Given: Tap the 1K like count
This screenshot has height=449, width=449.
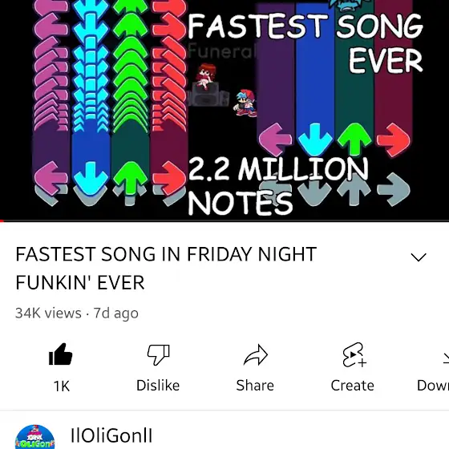Looking at the screenshot, I should 61,386.
